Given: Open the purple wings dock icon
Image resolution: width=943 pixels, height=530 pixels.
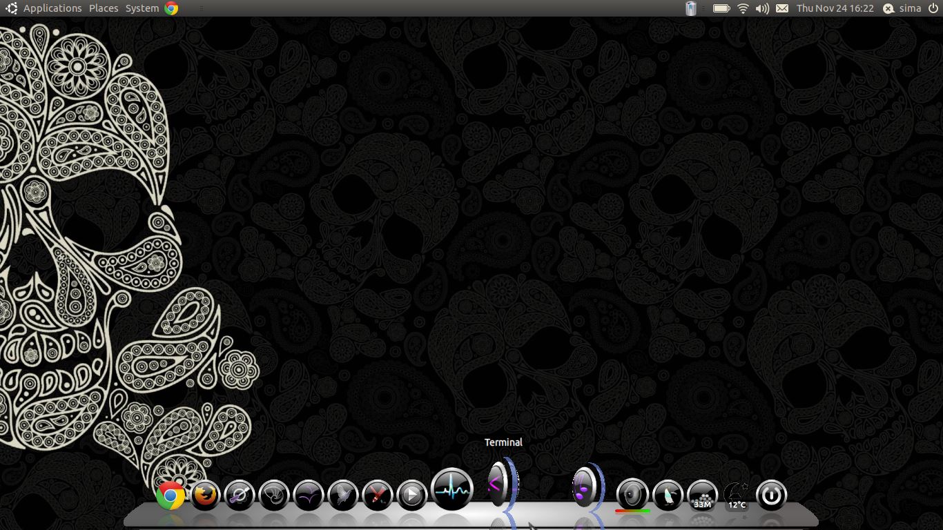Looking at the screenshot, I should 309,495.
